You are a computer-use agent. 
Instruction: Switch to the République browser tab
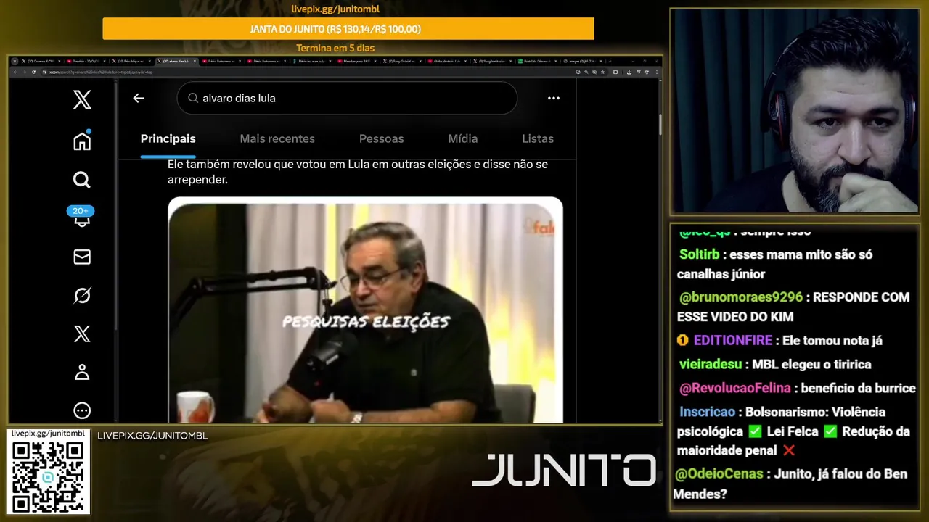(130, 61)
